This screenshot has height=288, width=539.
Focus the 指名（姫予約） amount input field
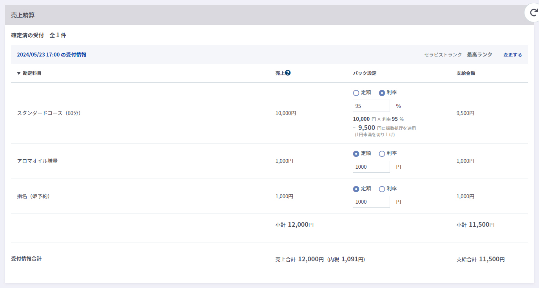[371, 202]
